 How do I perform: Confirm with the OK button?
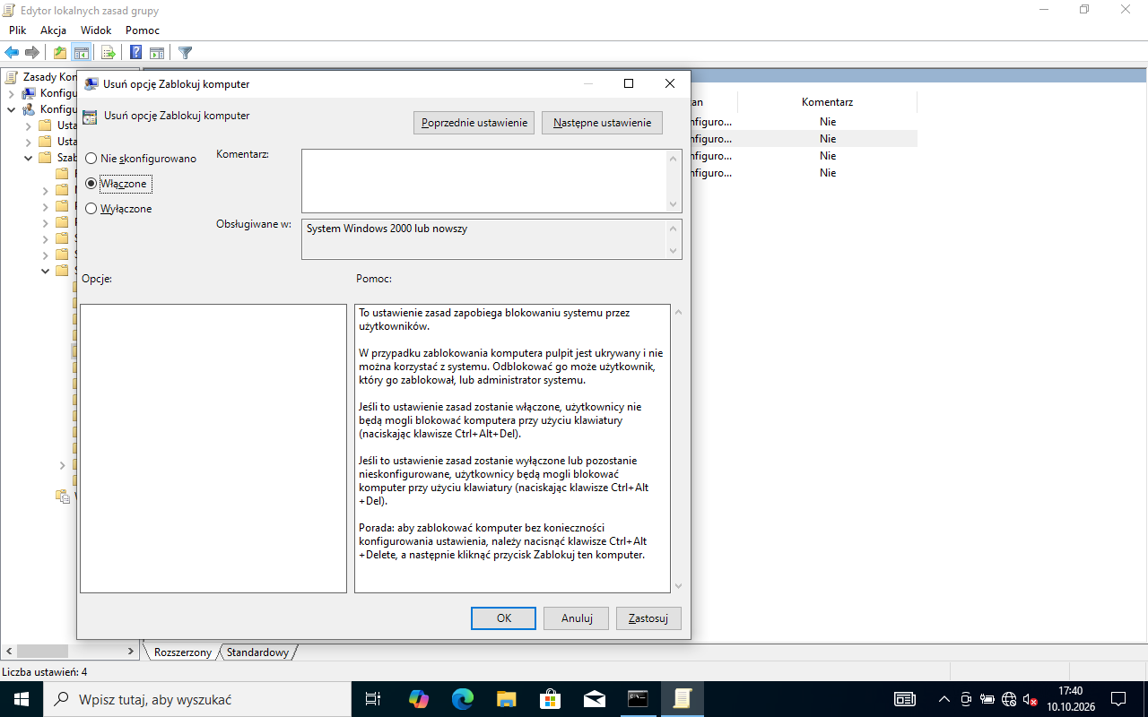504,618
